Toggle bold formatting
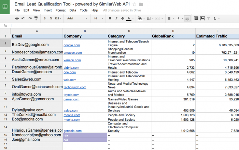The height and width of the screenshot is (150, 239). 110,18
